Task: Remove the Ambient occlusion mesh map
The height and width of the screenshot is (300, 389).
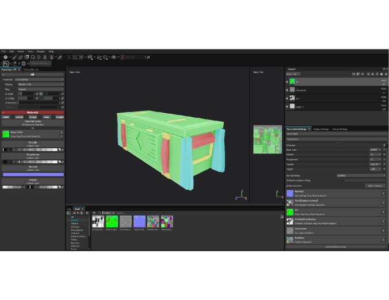Action: [383, 221]
